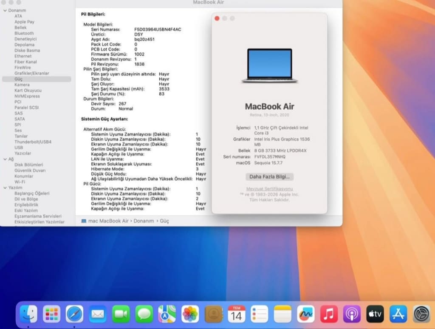This screenshot has height=329, width=435.
Task: Open App Store from the Dock
Action: pyautogui.click(x=398, y=314)
